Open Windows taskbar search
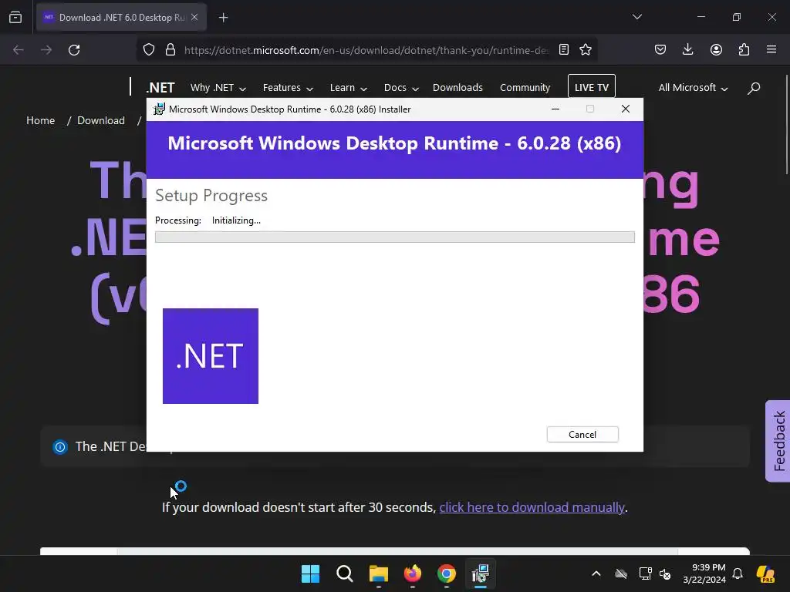Screen dimensions: 790x592 point(345,573)
